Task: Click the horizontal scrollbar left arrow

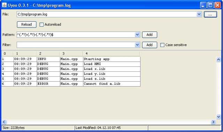Action: [x=4, y=122]
